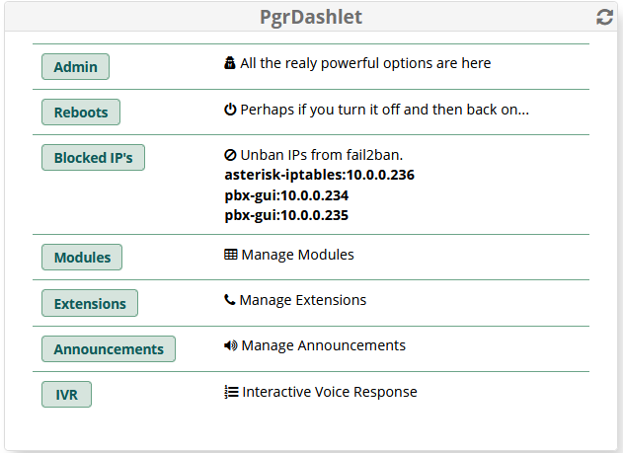Open the IVR button
623x453 pixels.
pyautogui.click(x=66, y=394)
